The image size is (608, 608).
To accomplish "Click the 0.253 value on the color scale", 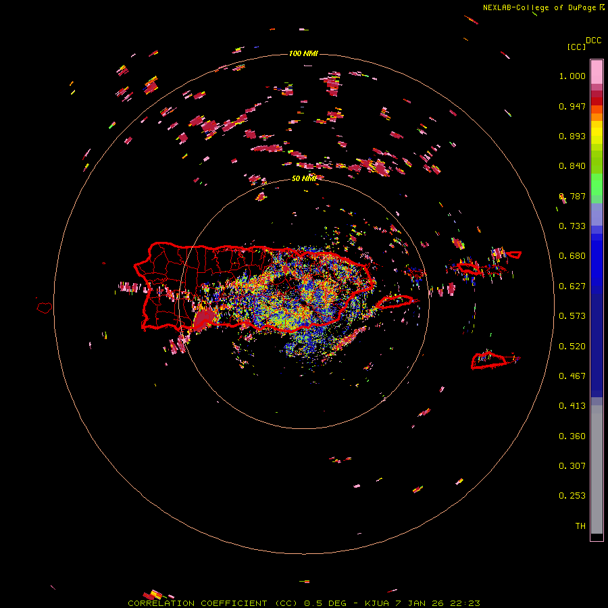I will point(572,496).
